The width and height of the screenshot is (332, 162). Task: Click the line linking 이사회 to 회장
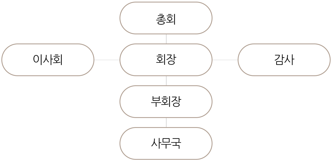(107, 60)
